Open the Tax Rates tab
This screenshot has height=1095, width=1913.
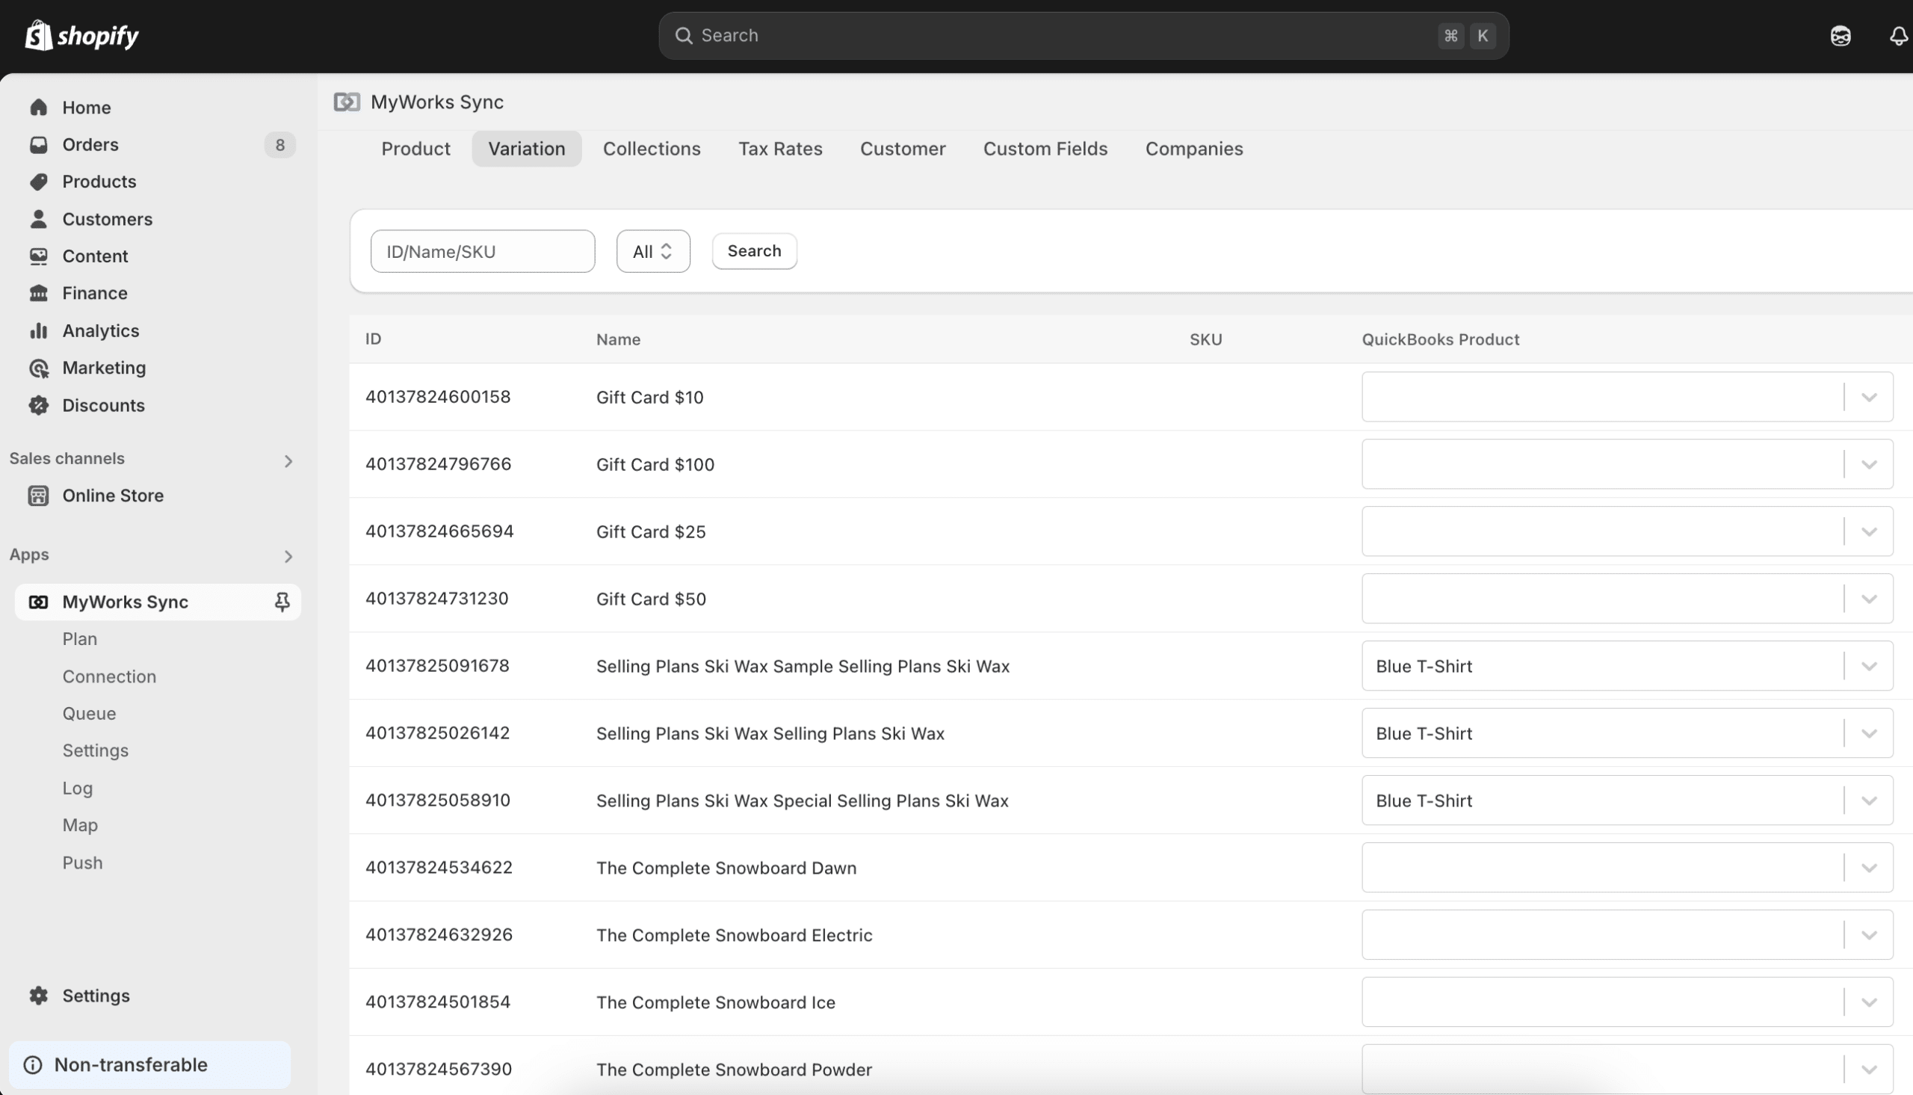pyautogui.click(x=780, y=148)
